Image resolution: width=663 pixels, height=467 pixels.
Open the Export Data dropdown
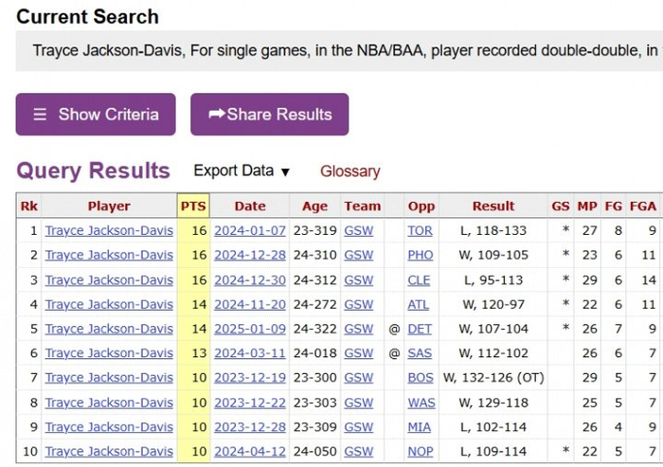coord(242,171)
